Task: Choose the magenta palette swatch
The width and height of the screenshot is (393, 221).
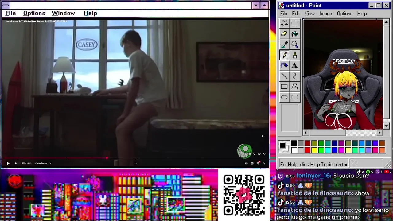Action: (x=341, y=150)
